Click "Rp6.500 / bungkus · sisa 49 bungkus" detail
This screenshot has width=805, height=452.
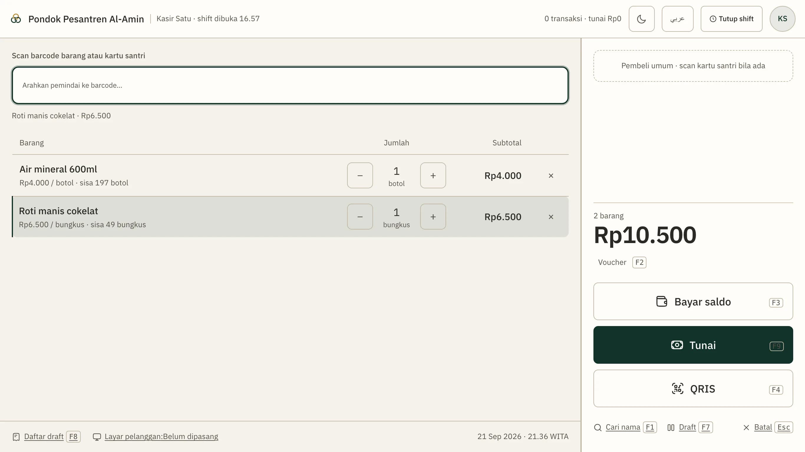point(82,225)
